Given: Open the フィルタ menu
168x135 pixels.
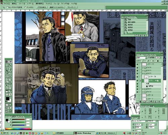Looking at the screenshot, I should coord(49,4).
